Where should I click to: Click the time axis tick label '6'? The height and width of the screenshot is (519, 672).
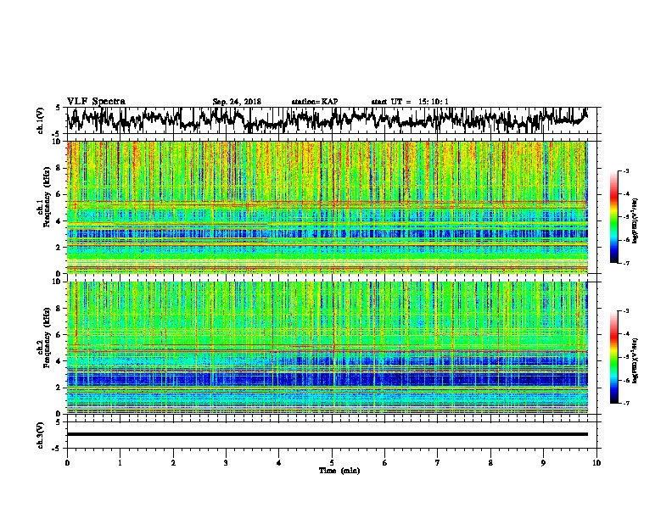pyautogui.click(x=385, y=463)
